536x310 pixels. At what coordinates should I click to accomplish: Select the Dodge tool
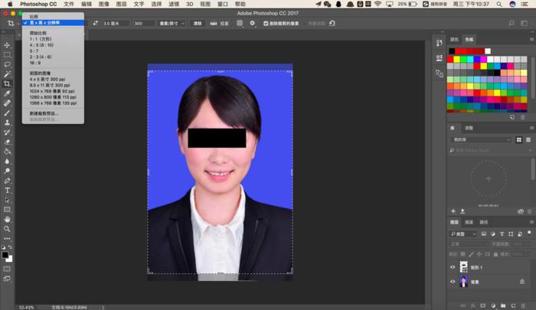7,171
